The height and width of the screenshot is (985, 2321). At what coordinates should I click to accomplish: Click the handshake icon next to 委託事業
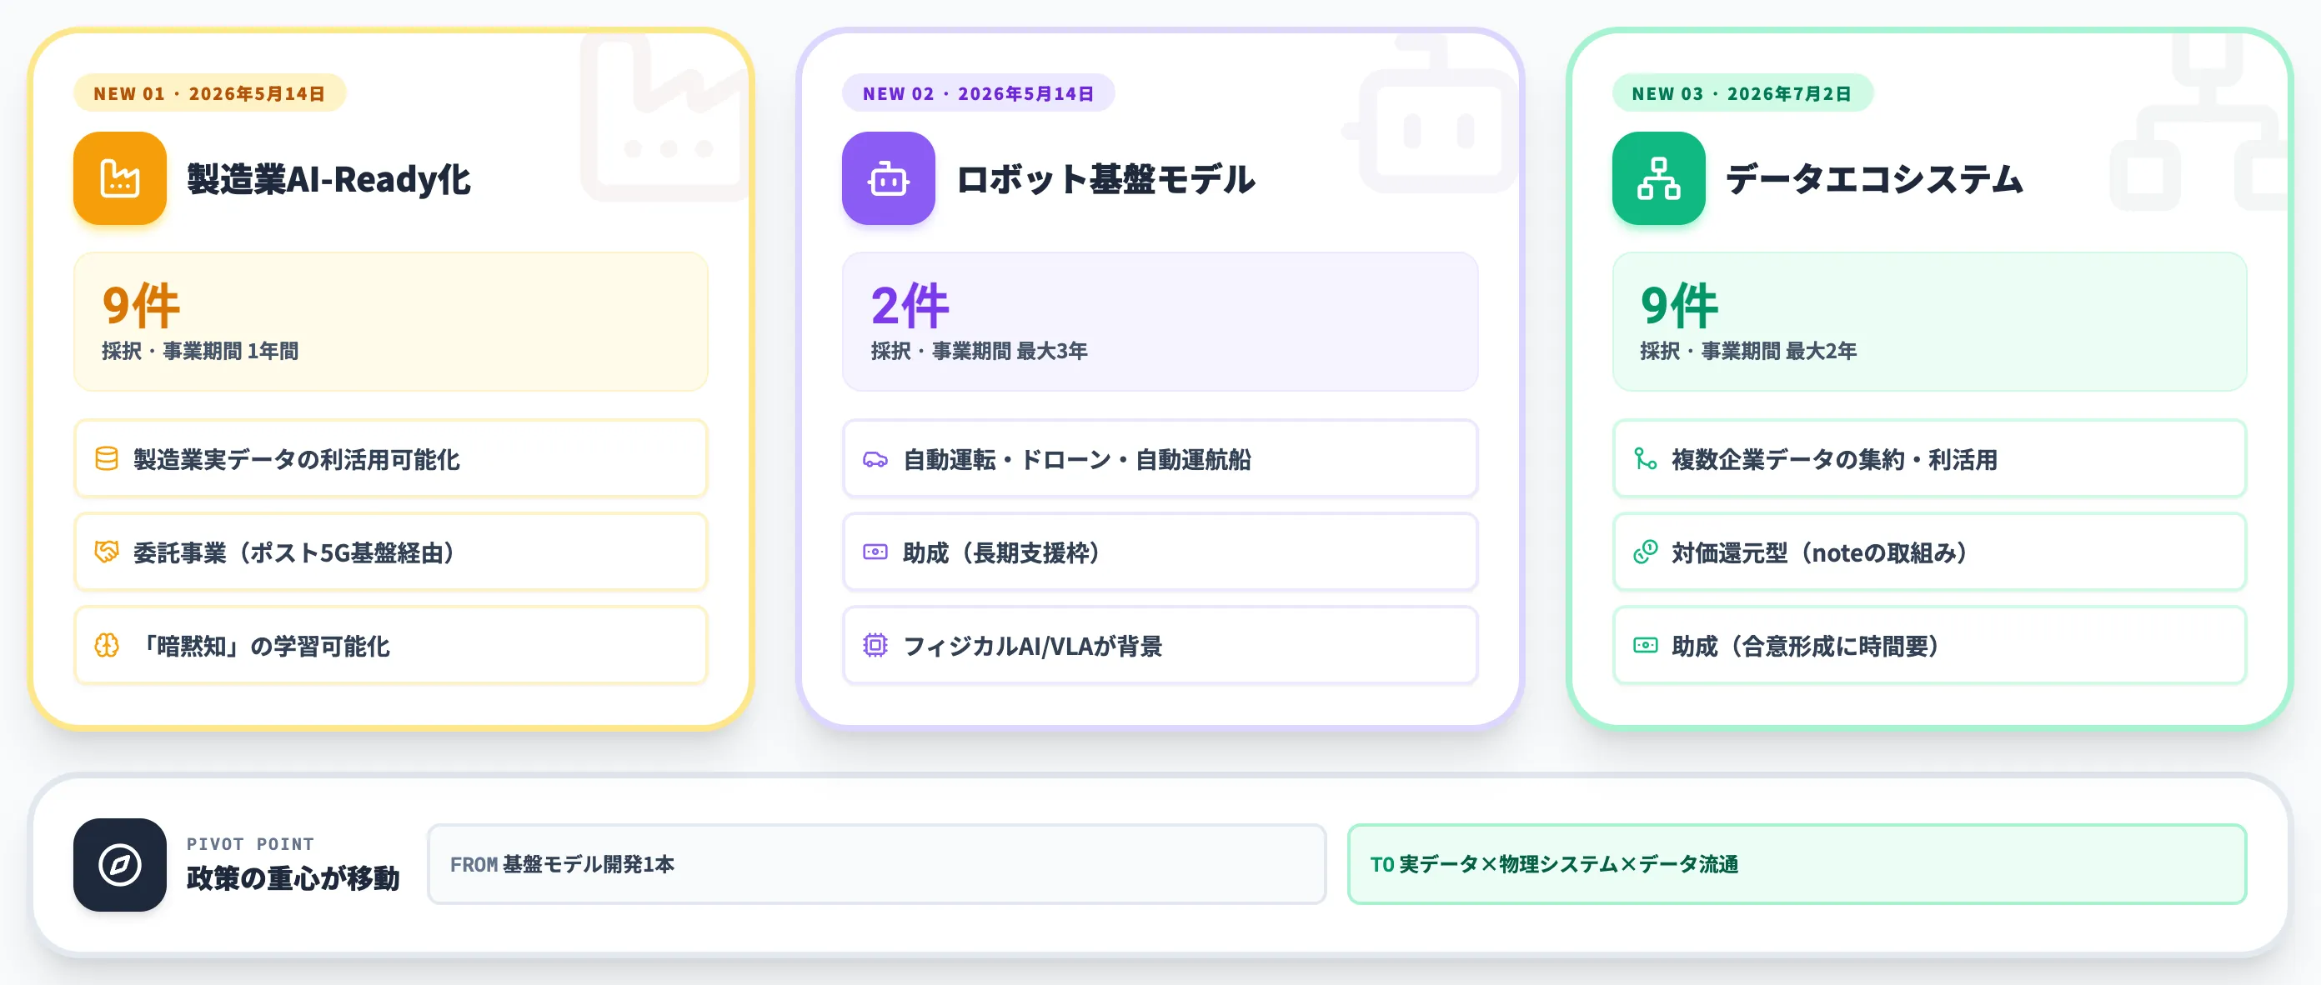107,552
